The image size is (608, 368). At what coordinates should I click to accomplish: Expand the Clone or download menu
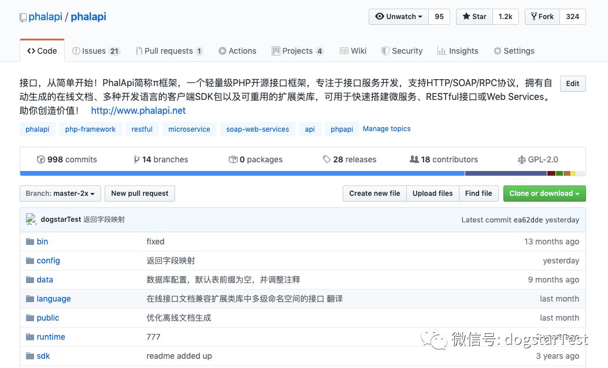(544, 194)
